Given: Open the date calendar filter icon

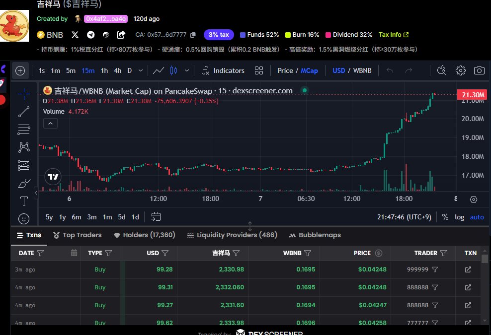Looking at the screenshot, I should pos(74,253).
